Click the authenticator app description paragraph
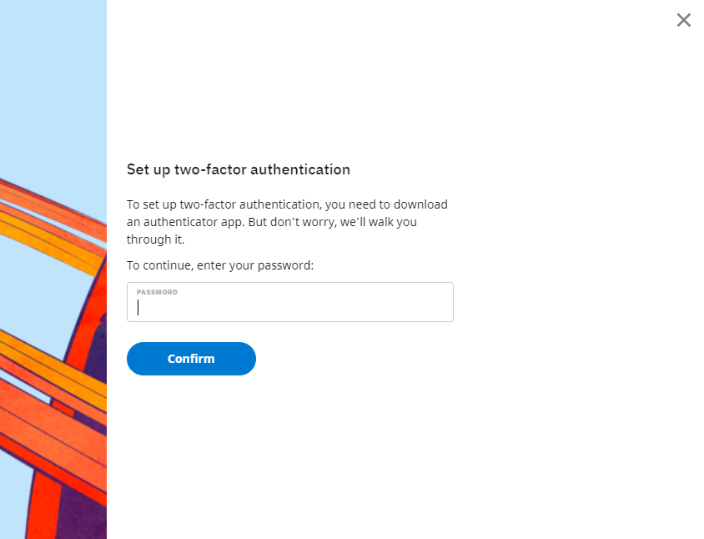This screenshot has width=704, height=539. click(x=287, y=222)
